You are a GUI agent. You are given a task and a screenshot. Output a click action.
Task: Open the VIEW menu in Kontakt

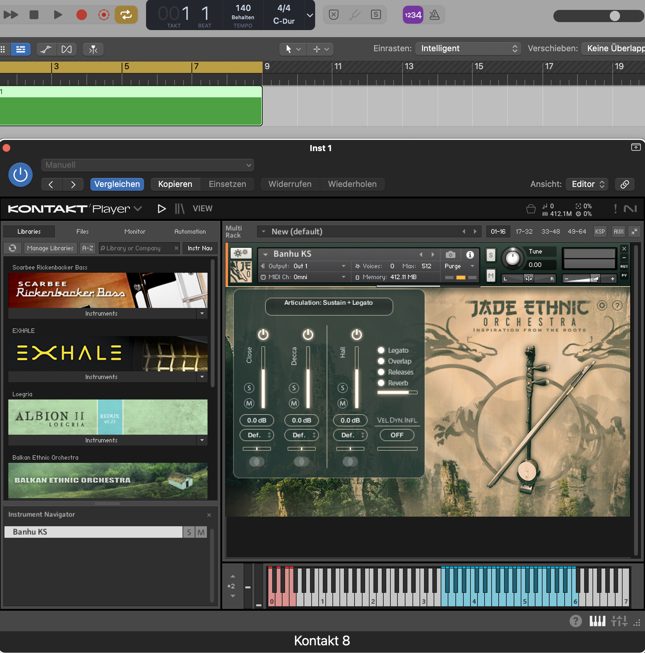click(203, 209)
